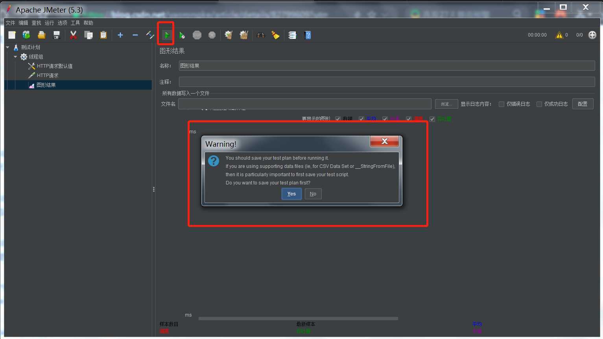Toggle the green graph line checkbox
Viewport: 603px width, 339px height.
[432, 119]
